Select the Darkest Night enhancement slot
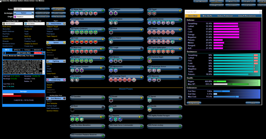 [150, 61]
